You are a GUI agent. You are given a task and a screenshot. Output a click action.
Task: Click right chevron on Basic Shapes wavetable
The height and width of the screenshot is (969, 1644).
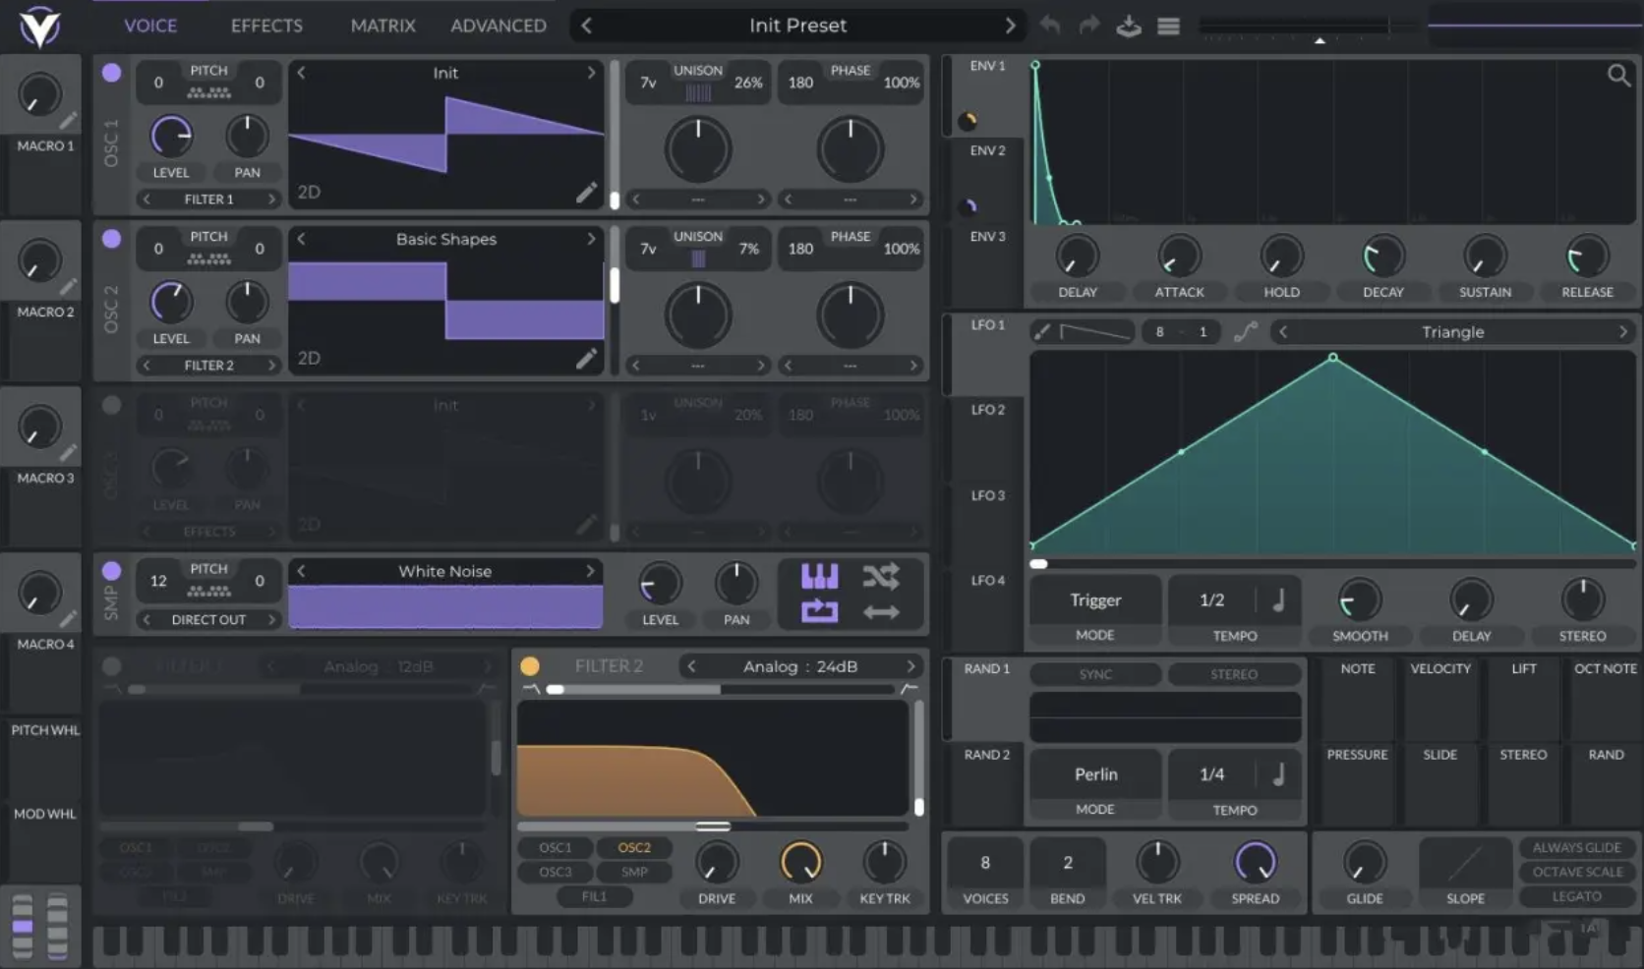coord(590,239)
